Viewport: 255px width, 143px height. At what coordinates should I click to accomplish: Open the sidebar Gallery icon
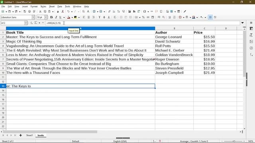[x=251, y=41]
